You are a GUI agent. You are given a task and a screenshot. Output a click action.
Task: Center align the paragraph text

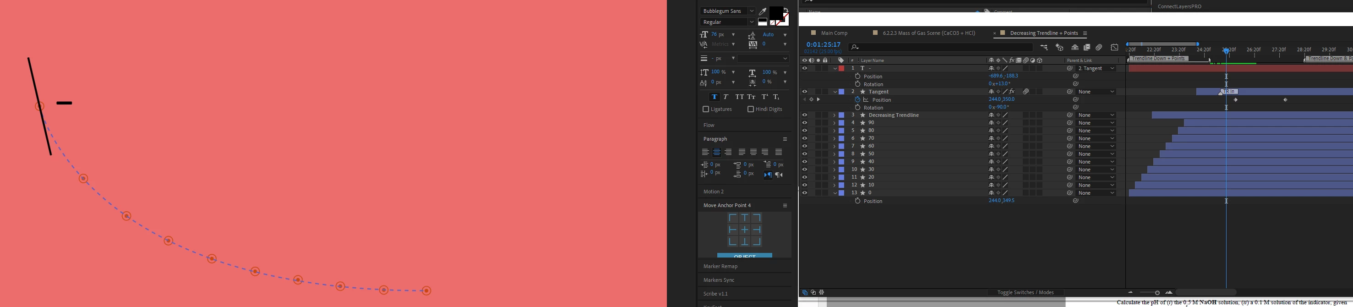pyautogui.click(x=717, y=153)
